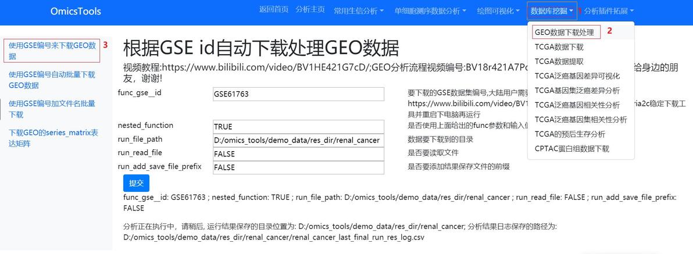This screenshot has height=254, width=693.
Task: Open 下载GEO的series_matrix表达矩阵 sidebar link
Action: point(53,138)
